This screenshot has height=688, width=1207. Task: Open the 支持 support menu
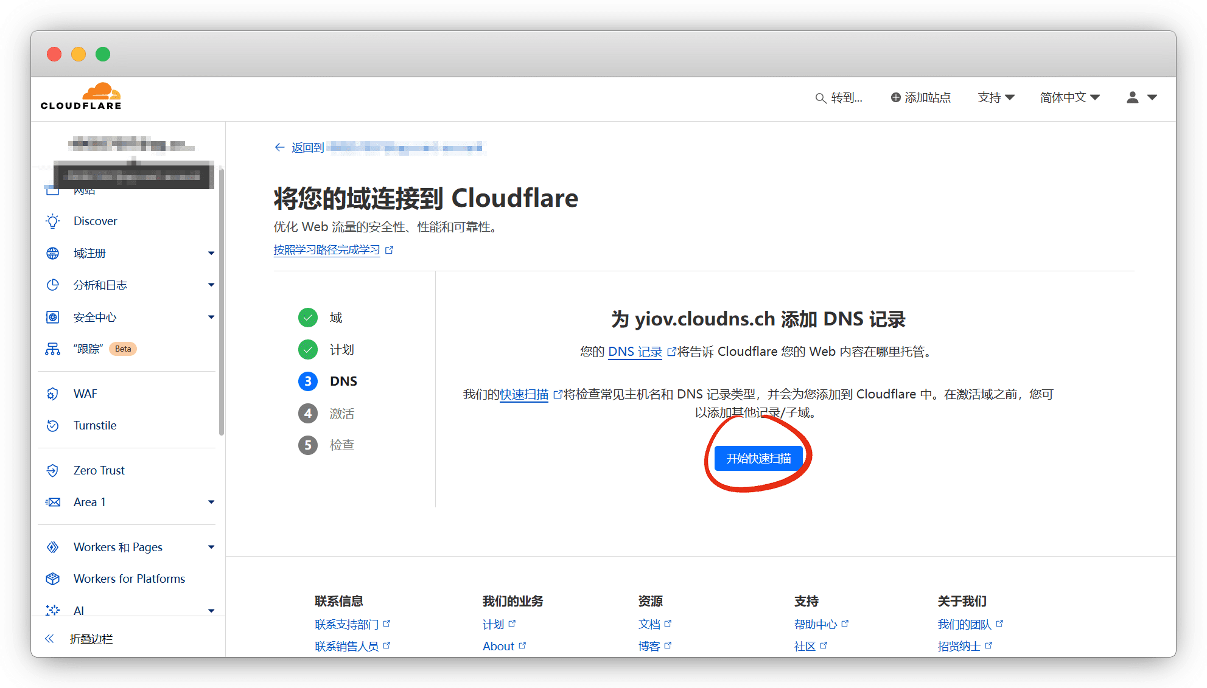[996, 97]
